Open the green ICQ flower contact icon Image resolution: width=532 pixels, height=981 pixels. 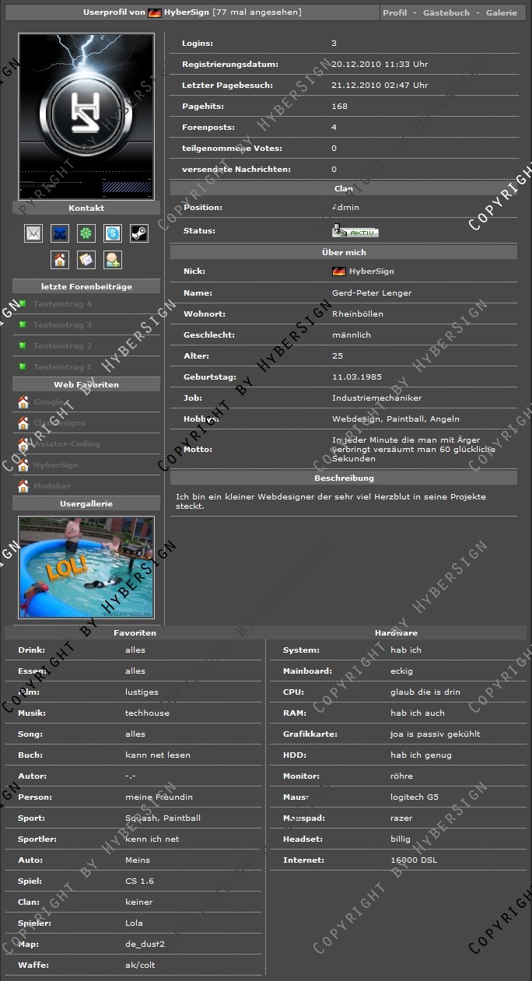coord(86,233)
